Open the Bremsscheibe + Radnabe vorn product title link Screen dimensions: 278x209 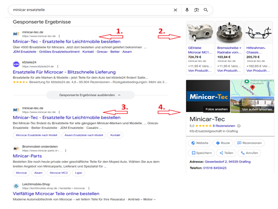(230, 50)
